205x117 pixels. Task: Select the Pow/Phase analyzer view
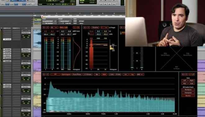(x=77, y=74)
